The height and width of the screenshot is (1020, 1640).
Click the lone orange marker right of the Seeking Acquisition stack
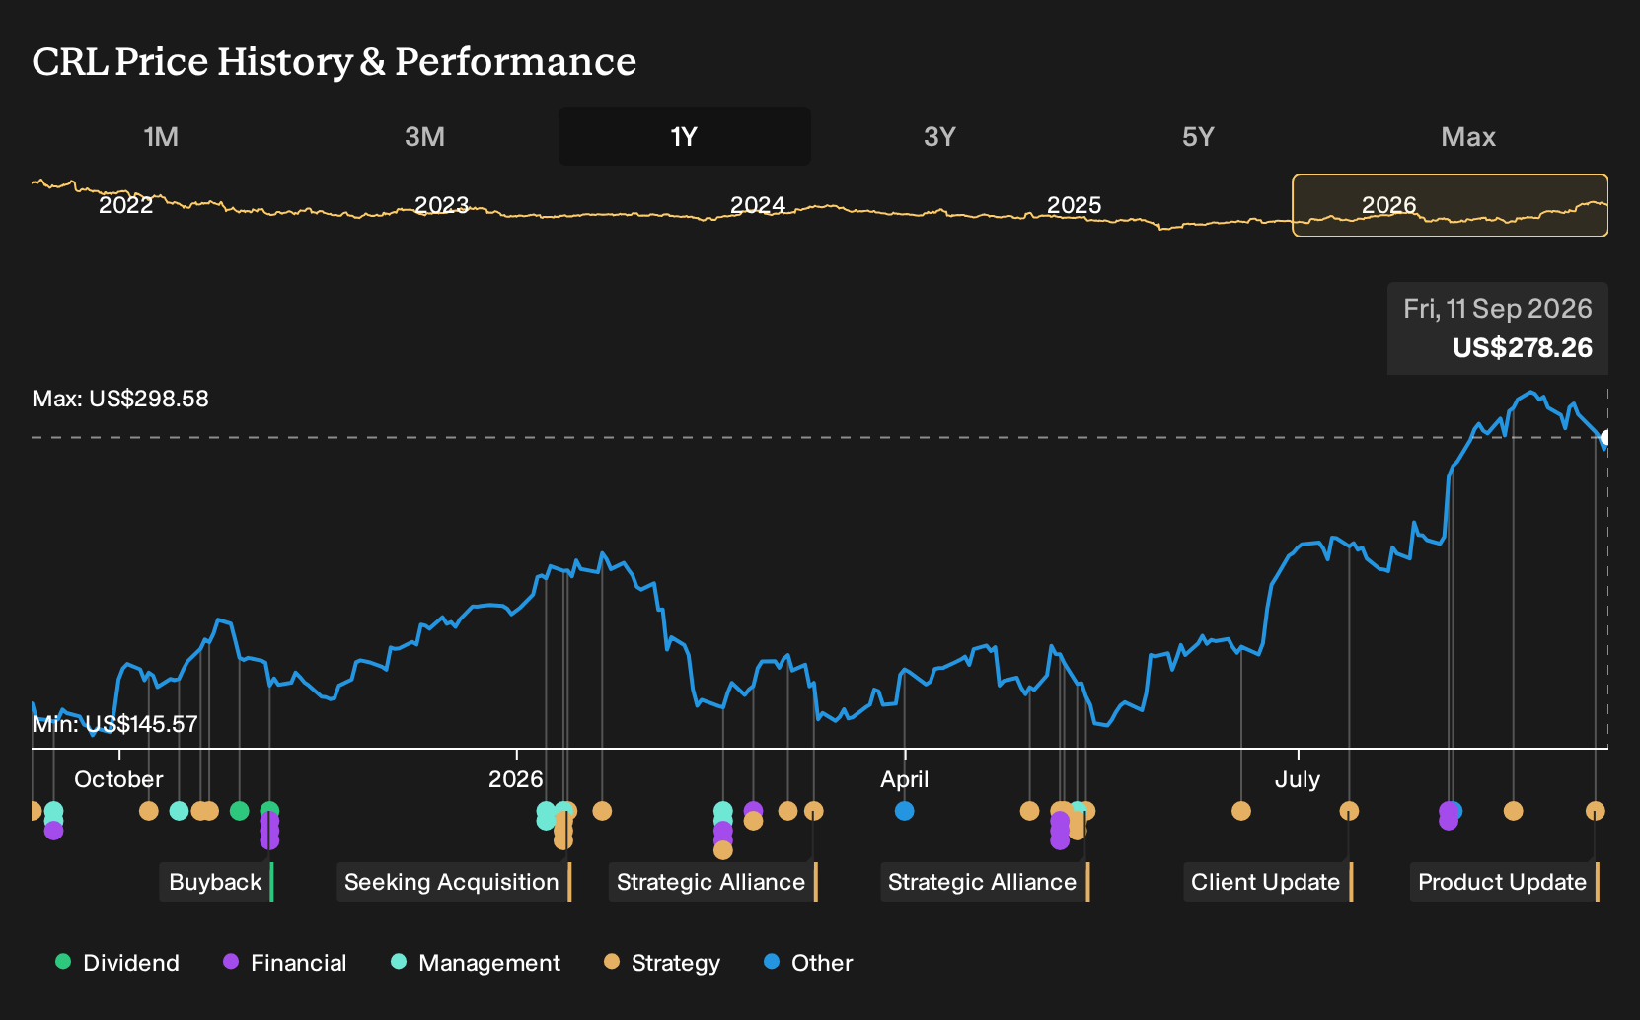coord(602,811)
